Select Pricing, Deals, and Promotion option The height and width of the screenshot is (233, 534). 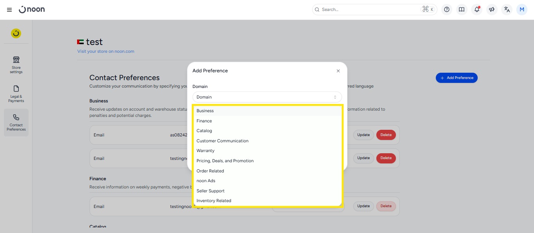click(225, 161)
